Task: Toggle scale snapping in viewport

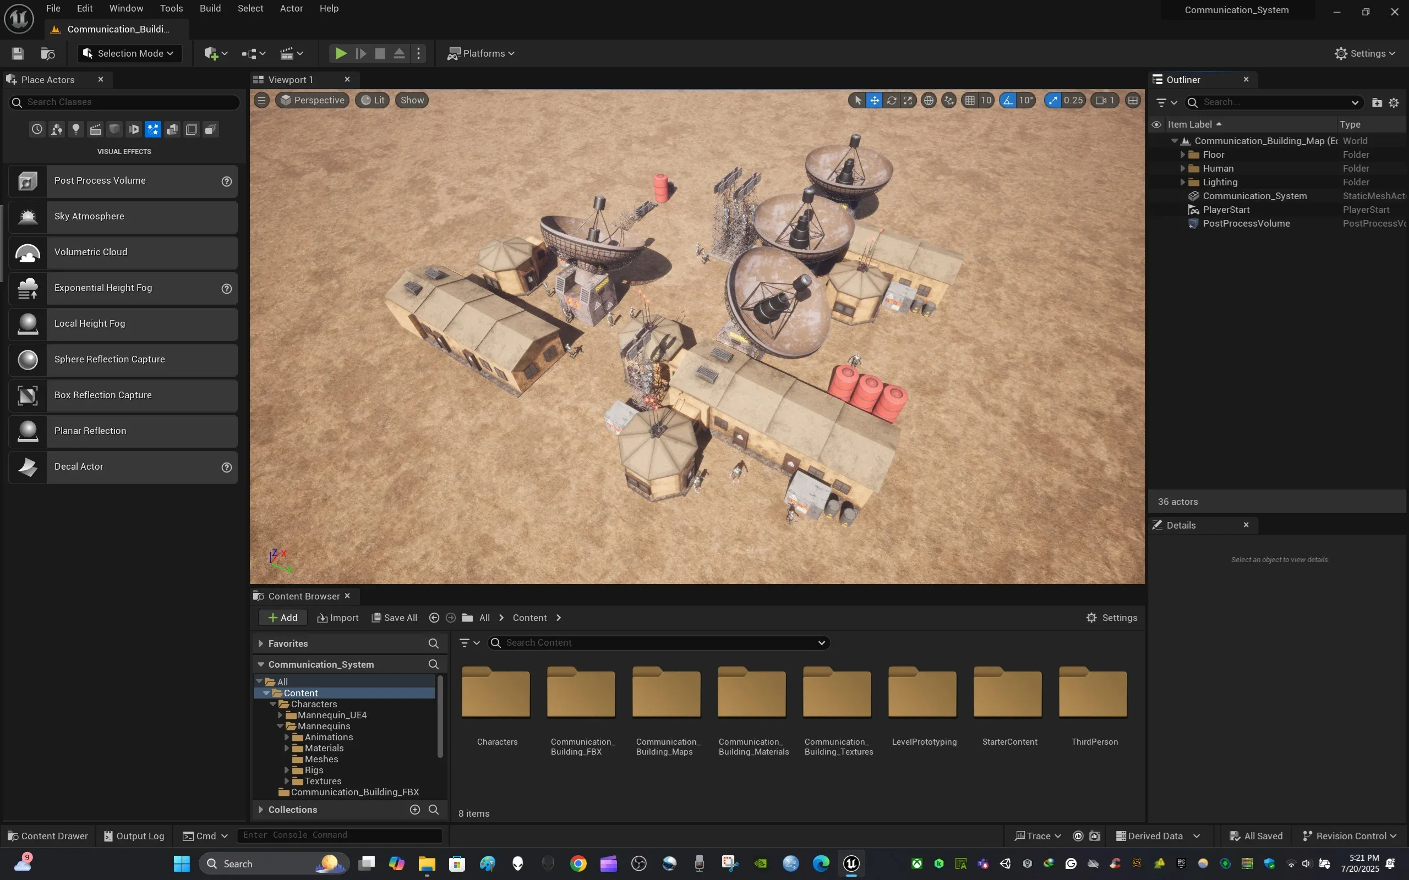Action: [1053, 100]
